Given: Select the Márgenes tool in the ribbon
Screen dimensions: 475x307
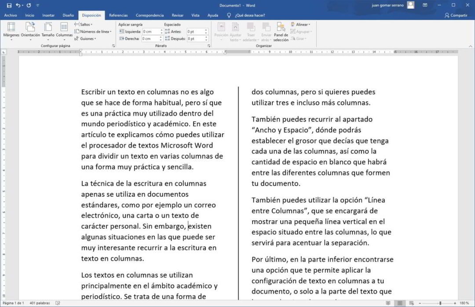Looking at the screenshot, I should tap(11, 31).
